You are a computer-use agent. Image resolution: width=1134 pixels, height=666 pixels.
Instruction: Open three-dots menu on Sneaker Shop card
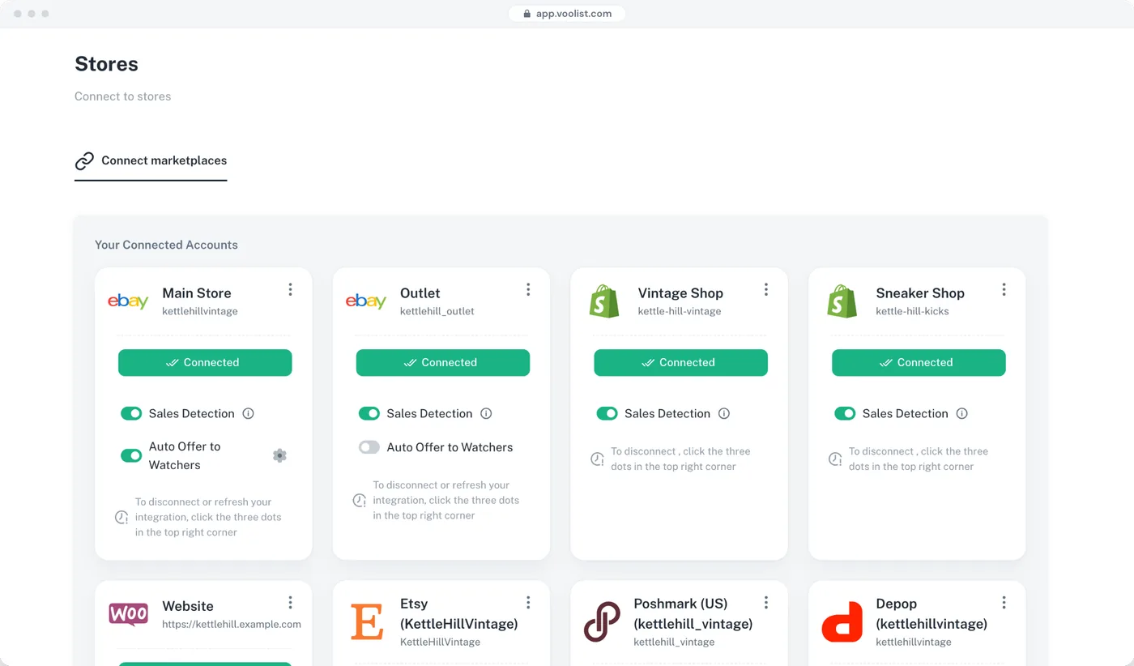[x=1004, y=289]
